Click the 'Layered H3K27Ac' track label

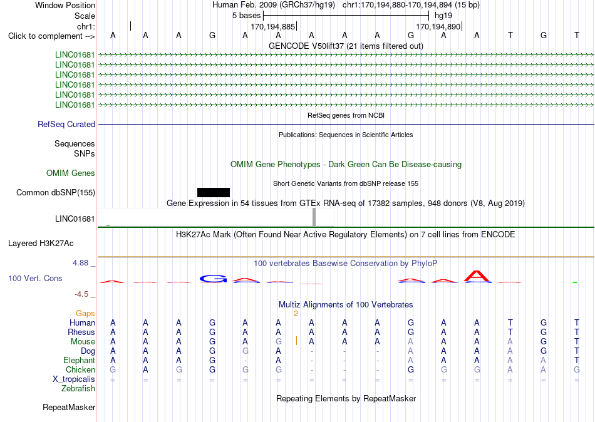click(41, 244)
